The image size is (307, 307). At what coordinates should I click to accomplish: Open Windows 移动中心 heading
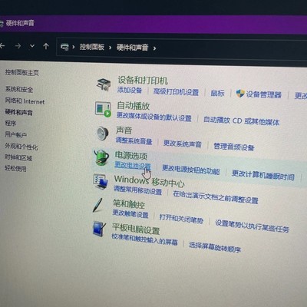pyautogui.click(x=149, y=181)
